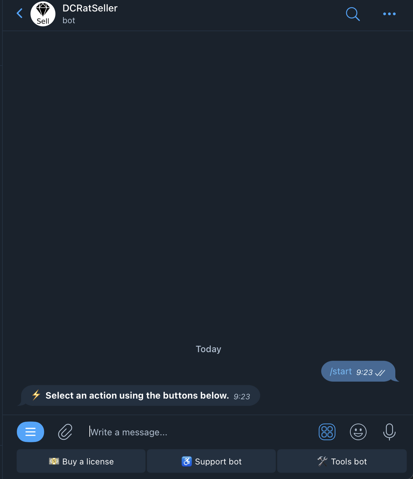Open search in this chat
This screenshot has width=413, height=479.
pos(353,14)
